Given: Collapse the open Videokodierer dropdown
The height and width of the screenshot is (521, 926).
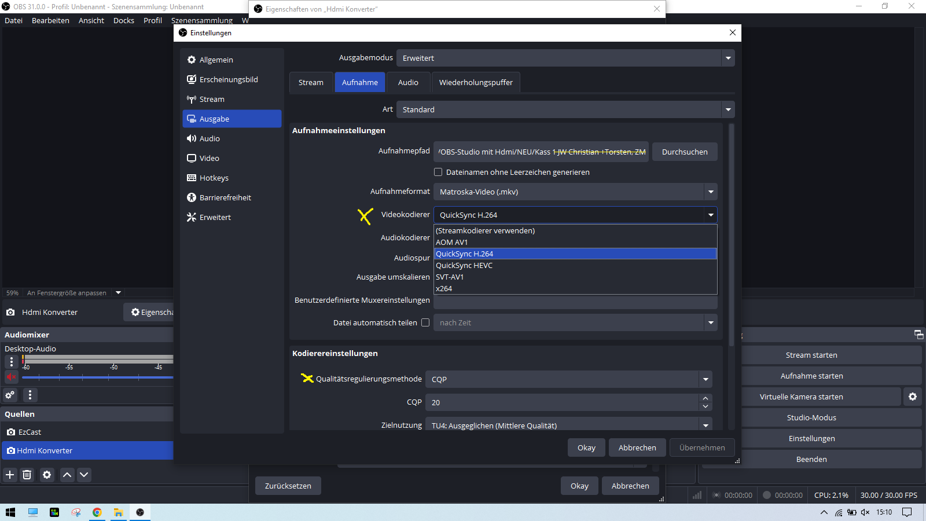Looking at the screenshot, I should (x=575, y=215).
